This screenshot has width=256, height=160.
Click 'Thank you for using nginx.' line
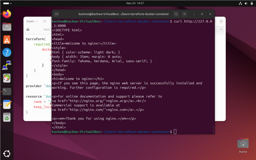pyautogui.click(x=94, y=118)
